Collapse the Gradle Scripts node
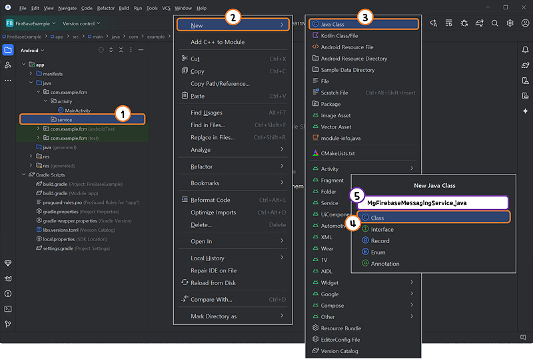 pos(24,175)
